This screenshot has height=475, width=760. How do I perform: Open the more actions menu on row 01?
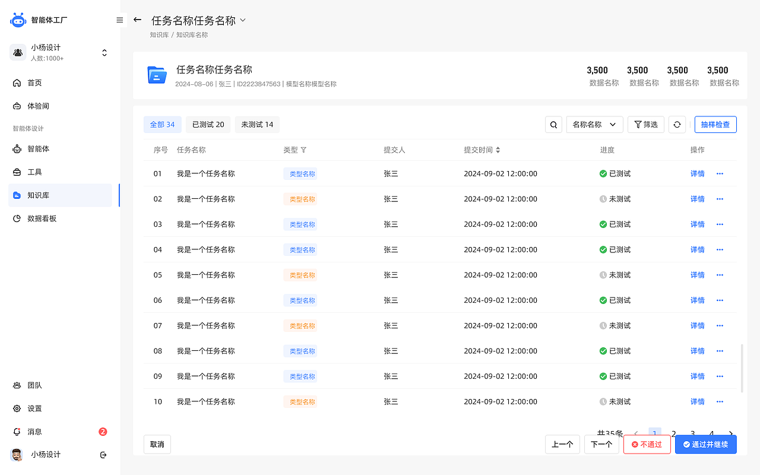pyautogui.click(x=720, y=173)
